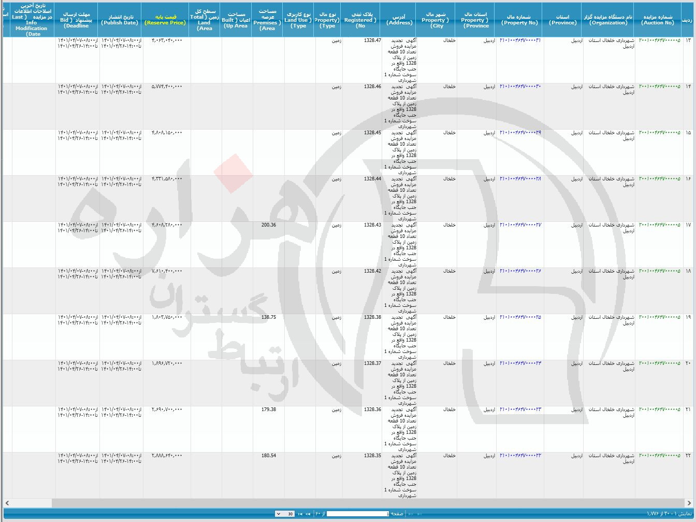Open rows-per-page dropdown showing 30
Screen dimensions: 696x522
(x=285, y=514)
